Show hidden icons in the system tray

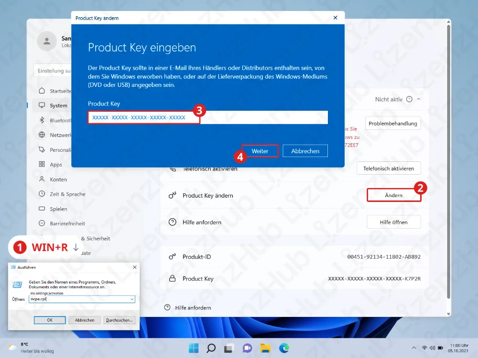413,348
